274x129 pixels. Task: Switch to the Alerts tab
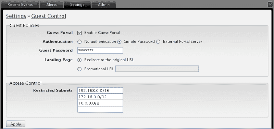coord(52,5)
